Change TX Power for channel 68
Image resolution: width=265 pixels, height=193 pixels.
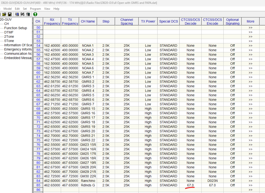coord(148,109)
